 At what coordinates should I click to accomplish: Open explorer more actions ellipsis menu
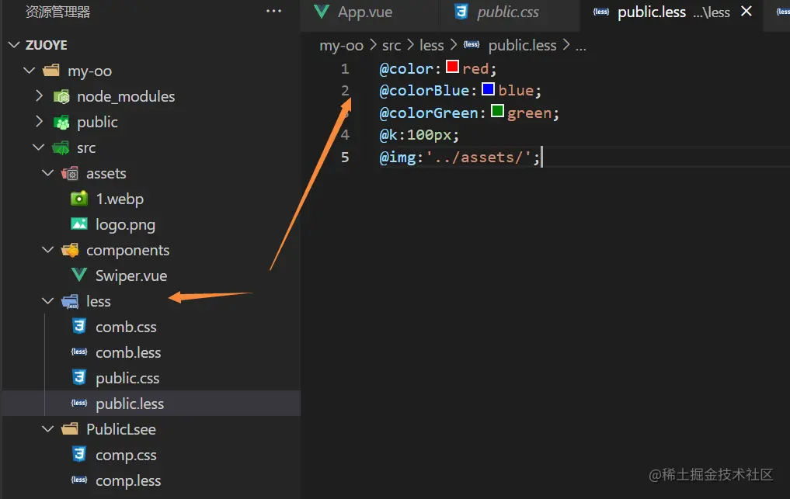[x=273, y=12]
